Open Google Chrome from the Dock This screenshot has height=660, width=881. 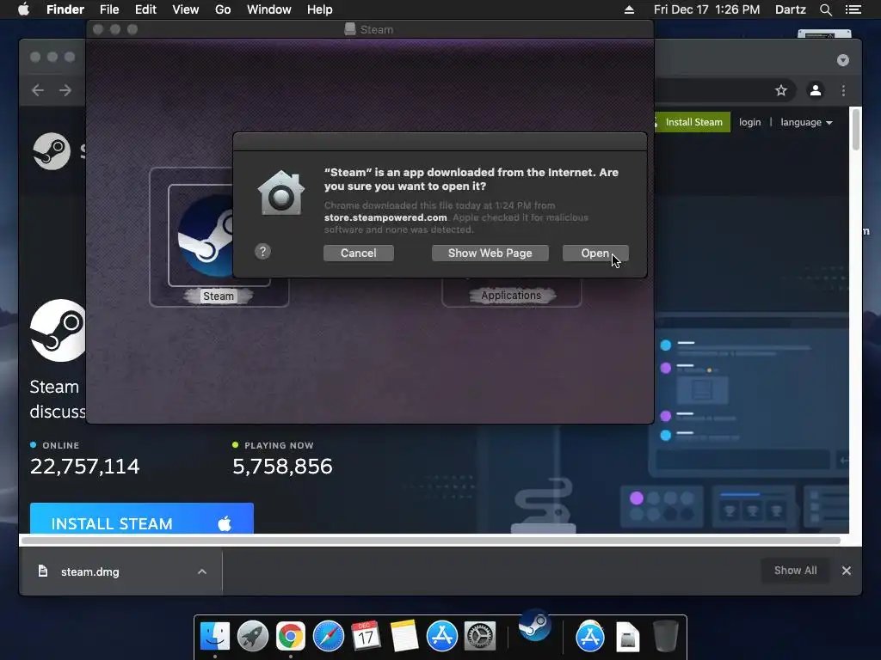click(291, 637)
